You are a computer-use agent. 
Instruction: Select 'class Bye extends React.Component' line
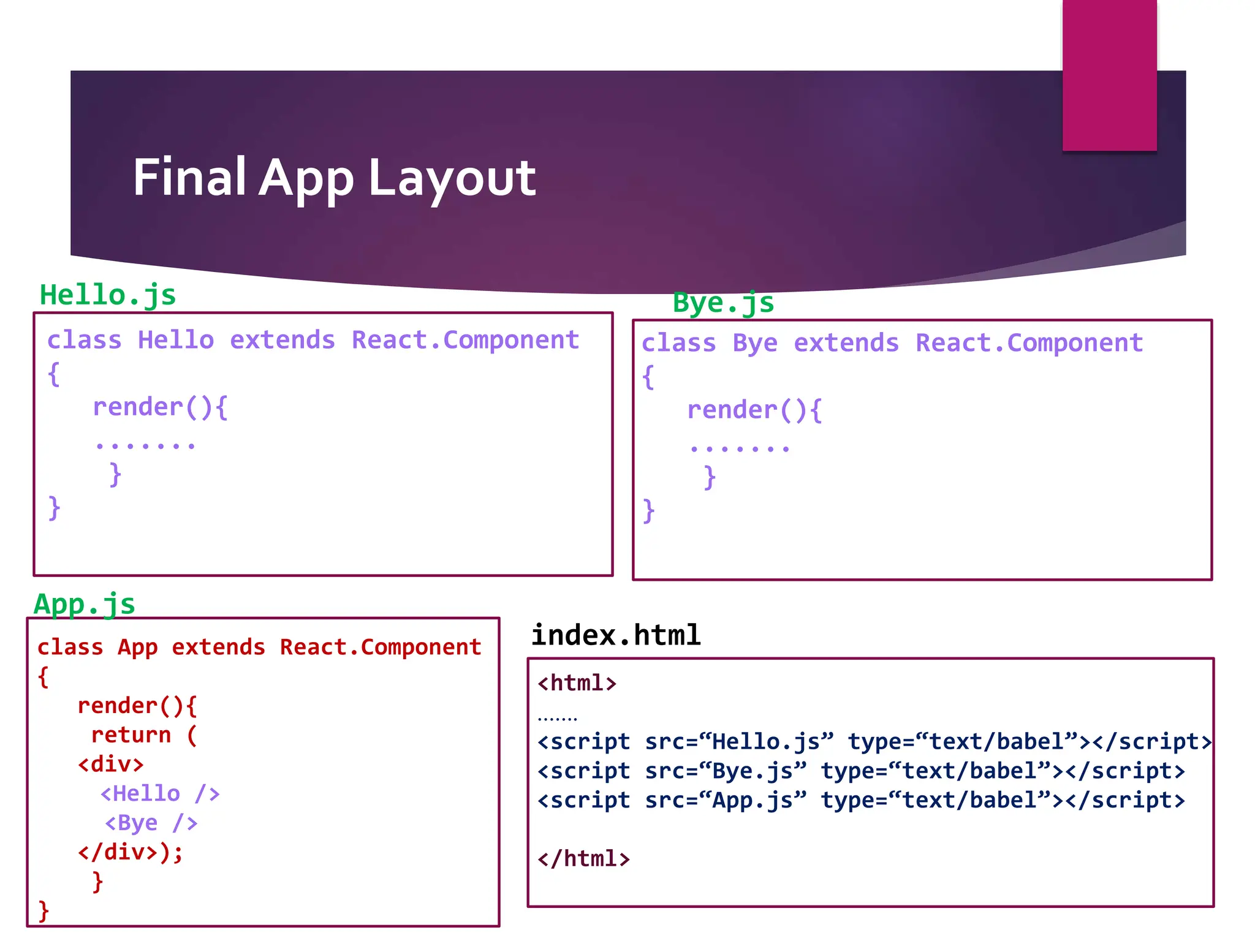tap(892, 343)
